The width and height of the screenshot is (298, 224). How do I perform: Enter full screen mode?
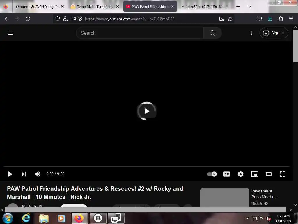click(x=283, y=174)
